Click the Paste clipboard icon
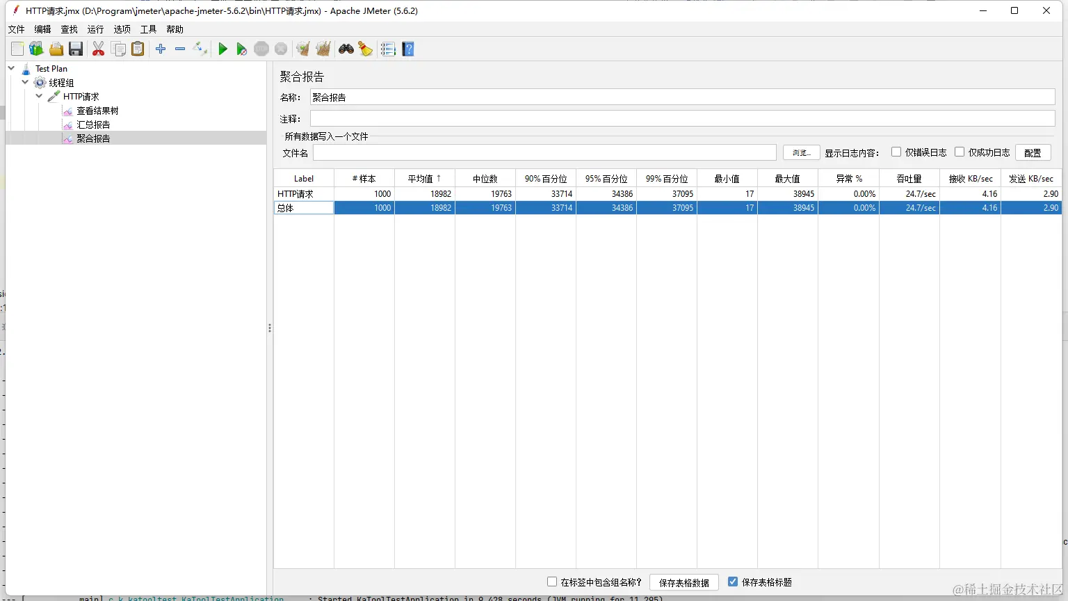 click(x=138, y=49)
